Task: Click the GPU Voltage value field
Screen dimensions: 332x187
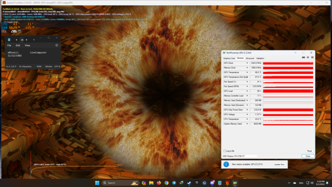Action: [256, 114]
